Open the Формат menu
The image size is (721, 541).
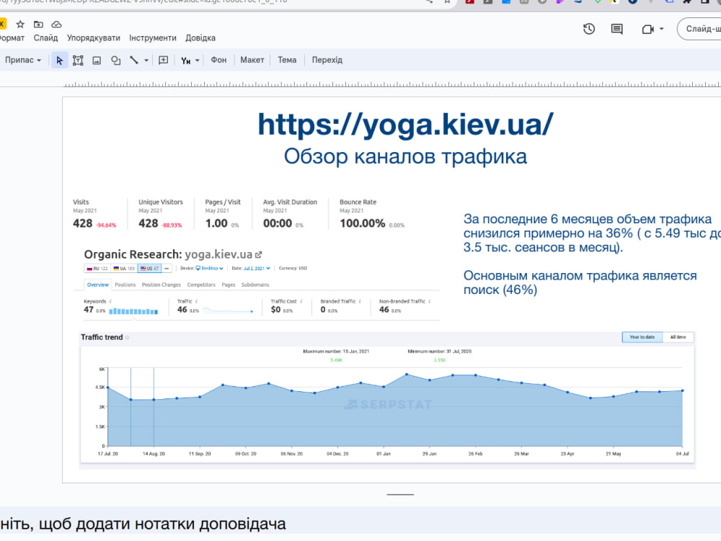click(12, 38)
